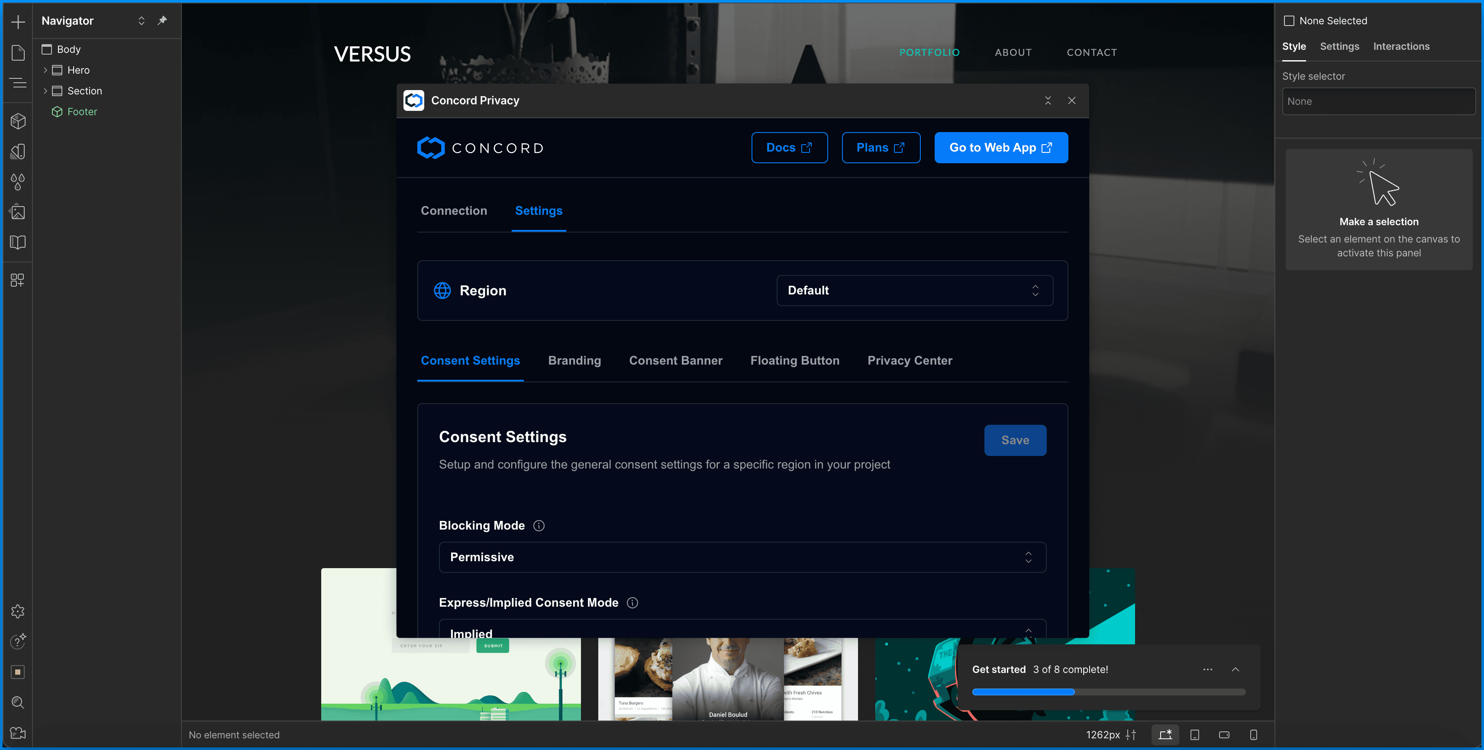This screenshot has height=750, width=1484.
Task: Open the Add elements panel plus icon
Action: 18,22
